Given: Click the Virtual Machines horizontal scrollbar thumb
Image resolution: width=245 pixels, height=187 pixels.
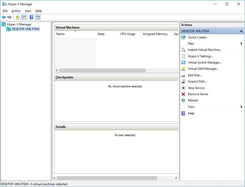Looking at the screenshot, I should click(x=102, y=71).
